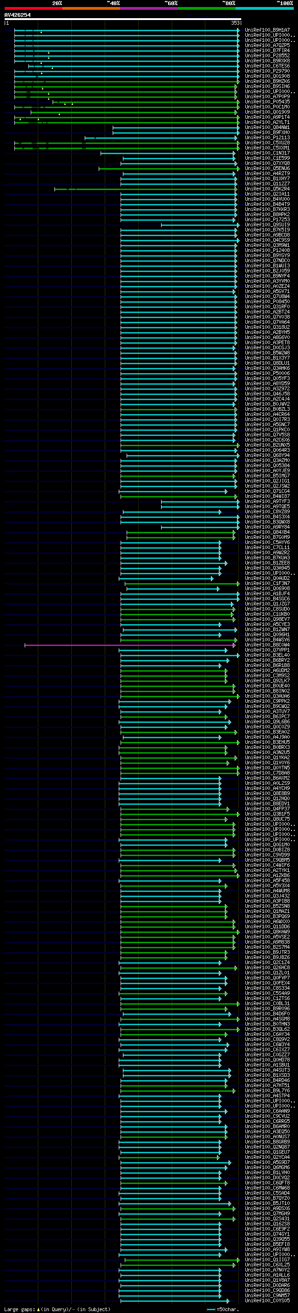Select the UniRef100_P05435 entry
This screenshot has width=298, height=1313.
click(x=267, y=102)
